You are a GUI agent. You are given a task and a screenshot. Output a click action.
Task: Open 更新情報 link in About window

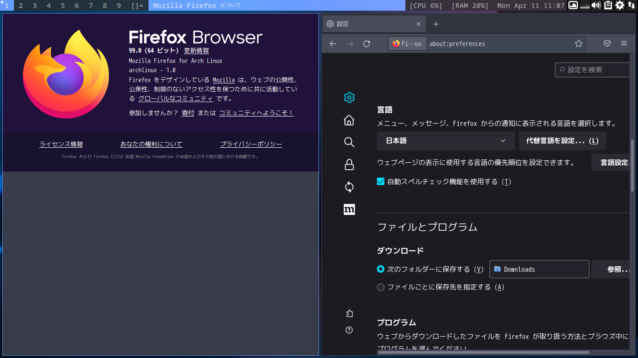pyautogui.click(x=196, y=50)
